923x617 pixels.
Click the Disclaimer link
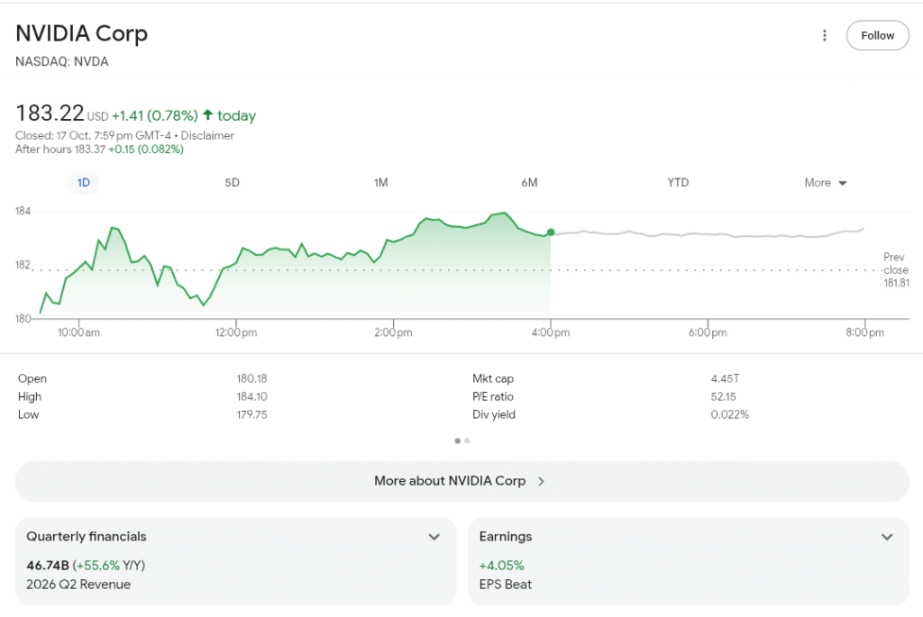pos(207,136)
